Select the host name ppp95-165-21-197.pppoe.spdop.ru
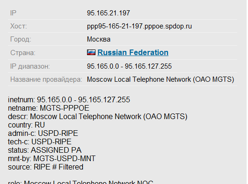248x184 pixels. click(x=139, y=26)
